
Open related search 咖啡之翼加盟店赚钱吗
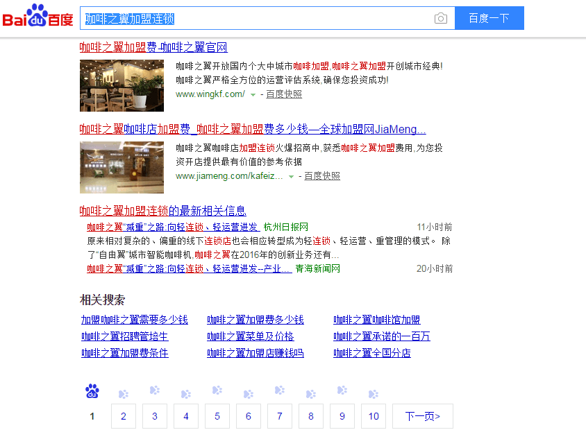pos(256,353)
